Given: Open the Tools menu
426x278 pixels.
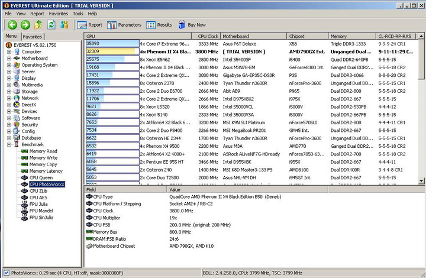Looking at the screenshot, I should (78, 14).
